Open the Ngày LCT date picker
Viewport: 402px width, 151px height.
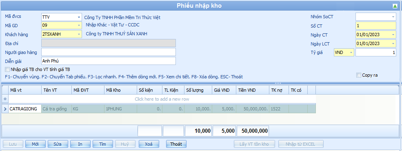pyautogui.click(x=393, y=43)
